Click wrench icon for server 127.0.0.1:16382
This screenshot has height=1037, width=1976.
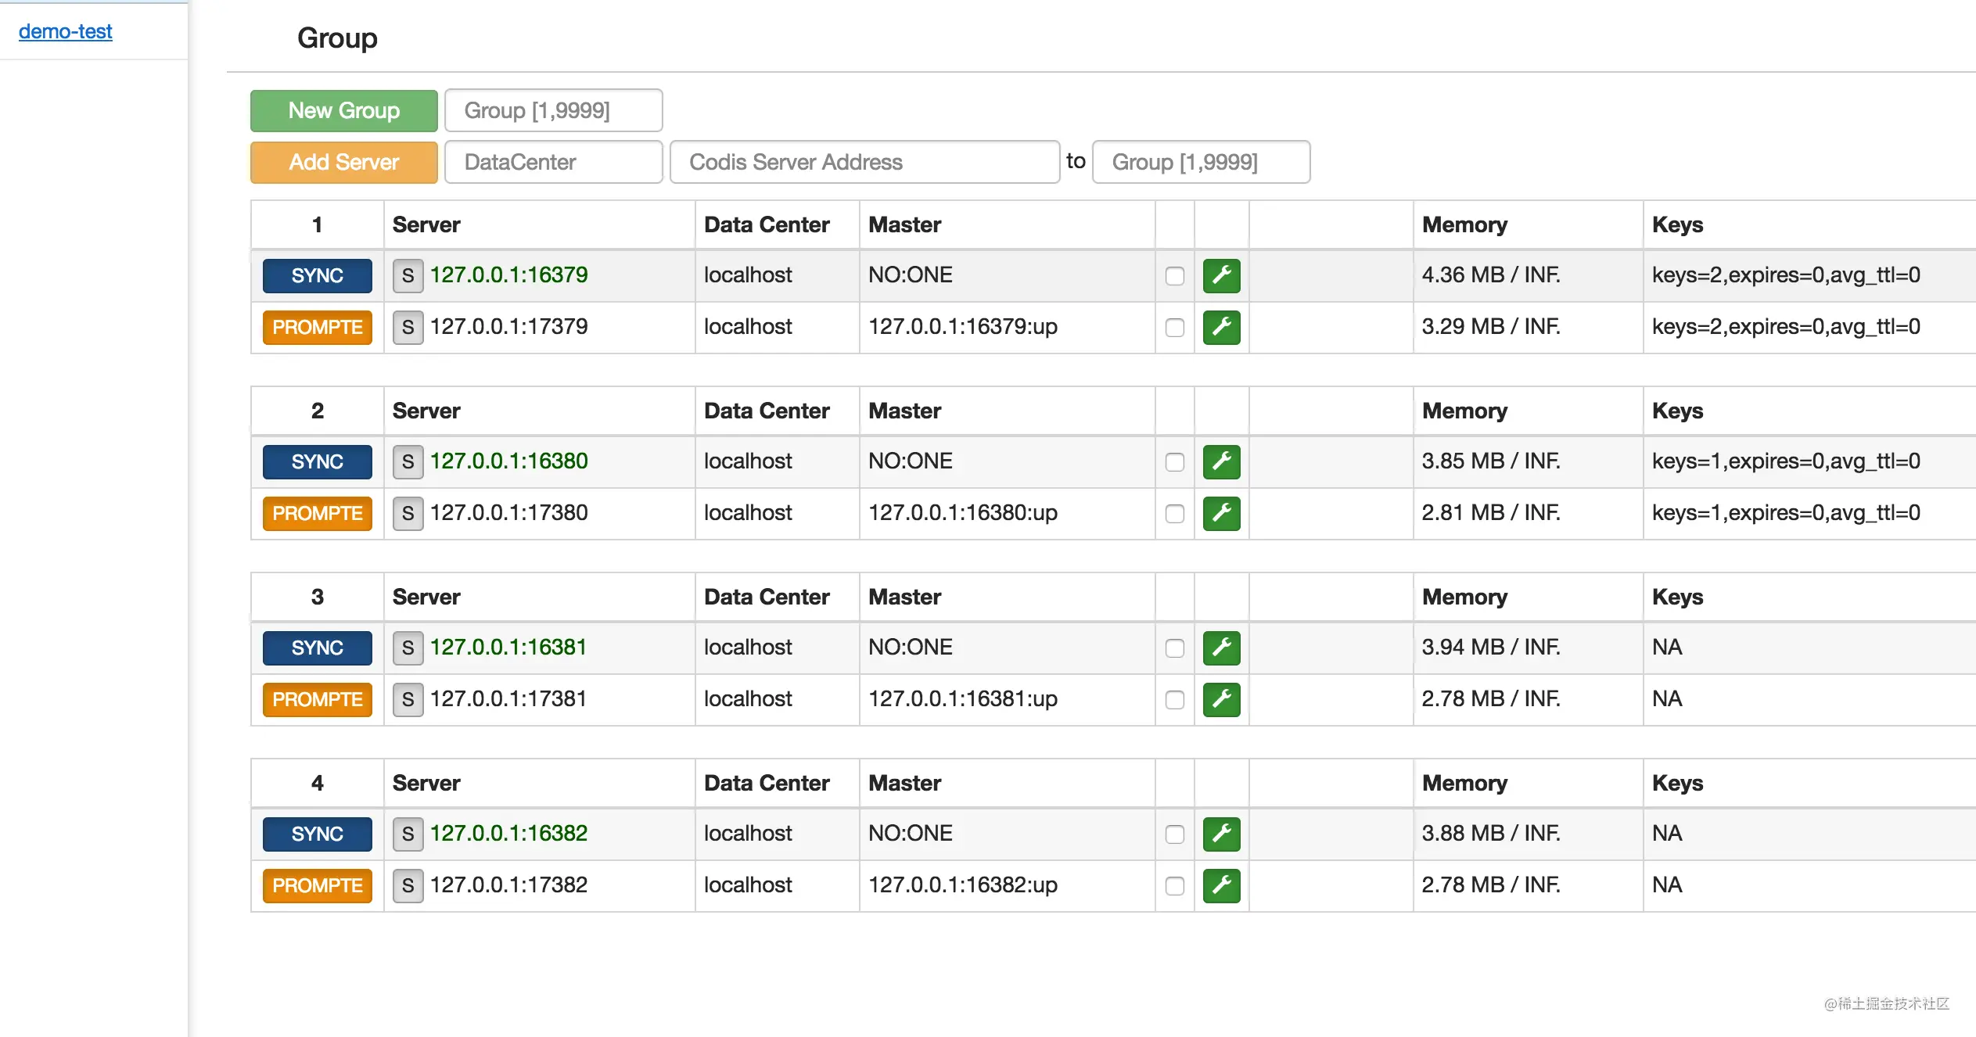(x=1221, y=834)
